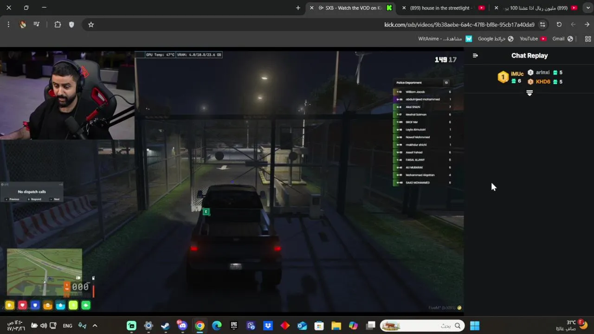Click the in-game minimap
The width and height of the screenshot is (594, 334).
tap(45, 272)
